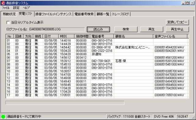Select the 非通知 phone entry
This screenshot has width=196, height=120.
(96, 54)
